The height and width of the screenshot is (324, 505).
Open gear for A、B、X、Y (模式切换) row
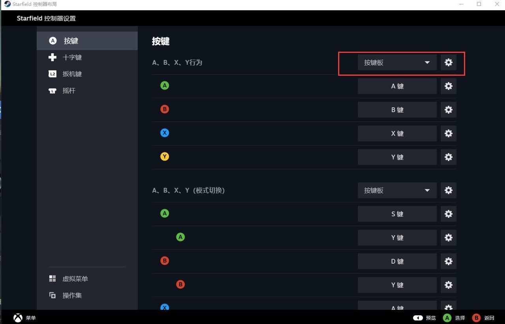(x=449, y=190)
